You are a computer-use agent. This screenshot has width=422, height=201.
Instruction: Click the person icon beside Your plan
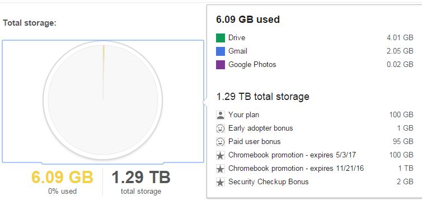point(220,115)
